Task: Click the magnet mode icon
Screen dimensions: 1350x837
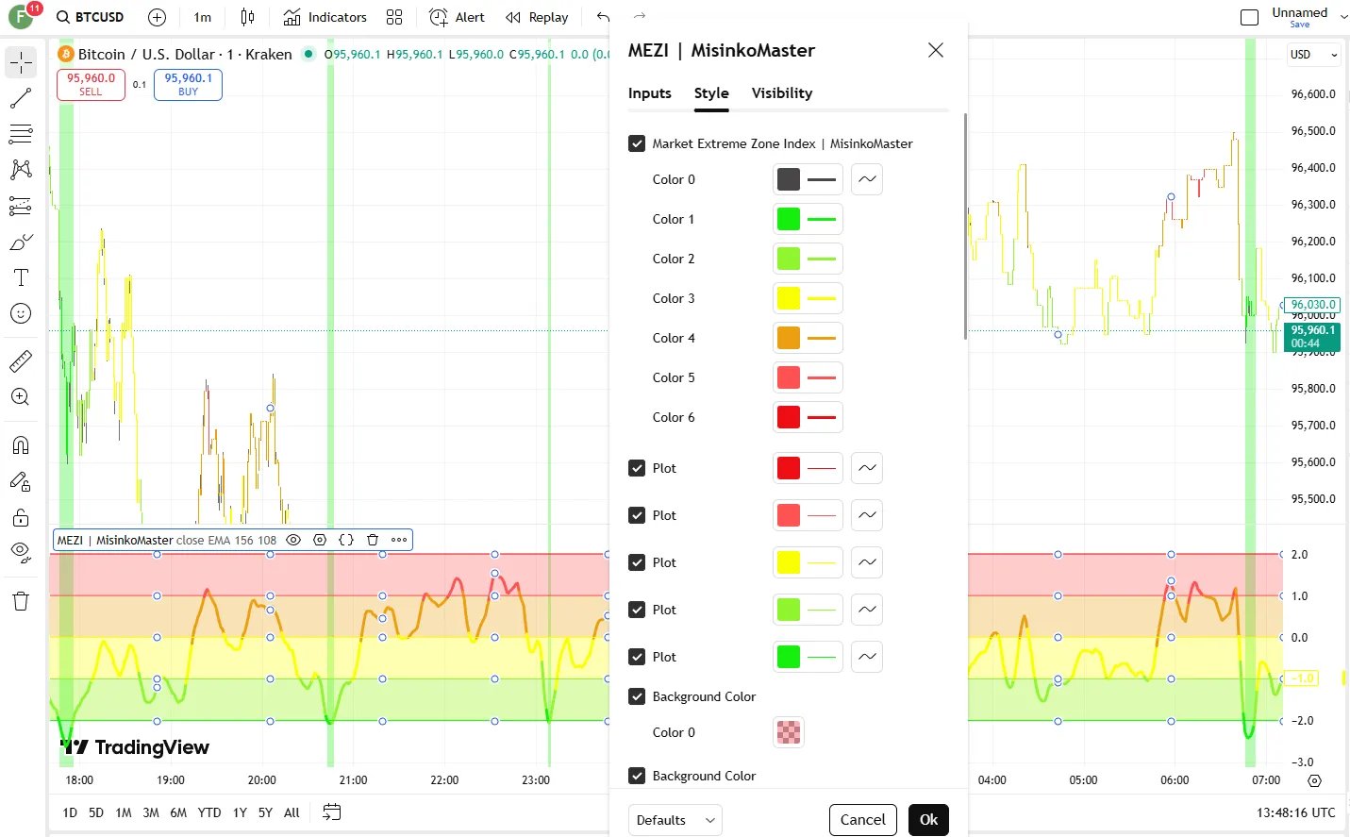Action: click(21, 445)
